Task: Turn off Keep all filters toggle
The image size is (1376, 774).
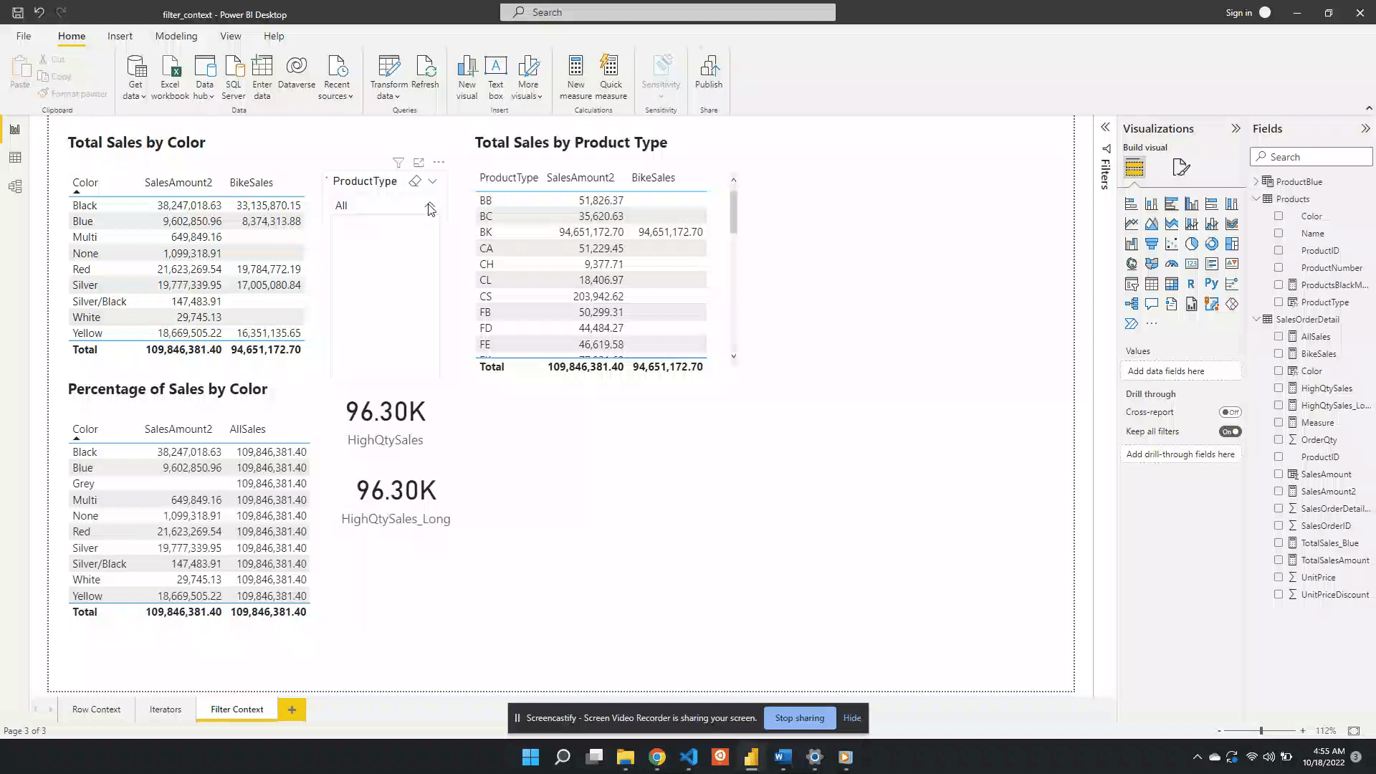Action: pos(1230,431)
